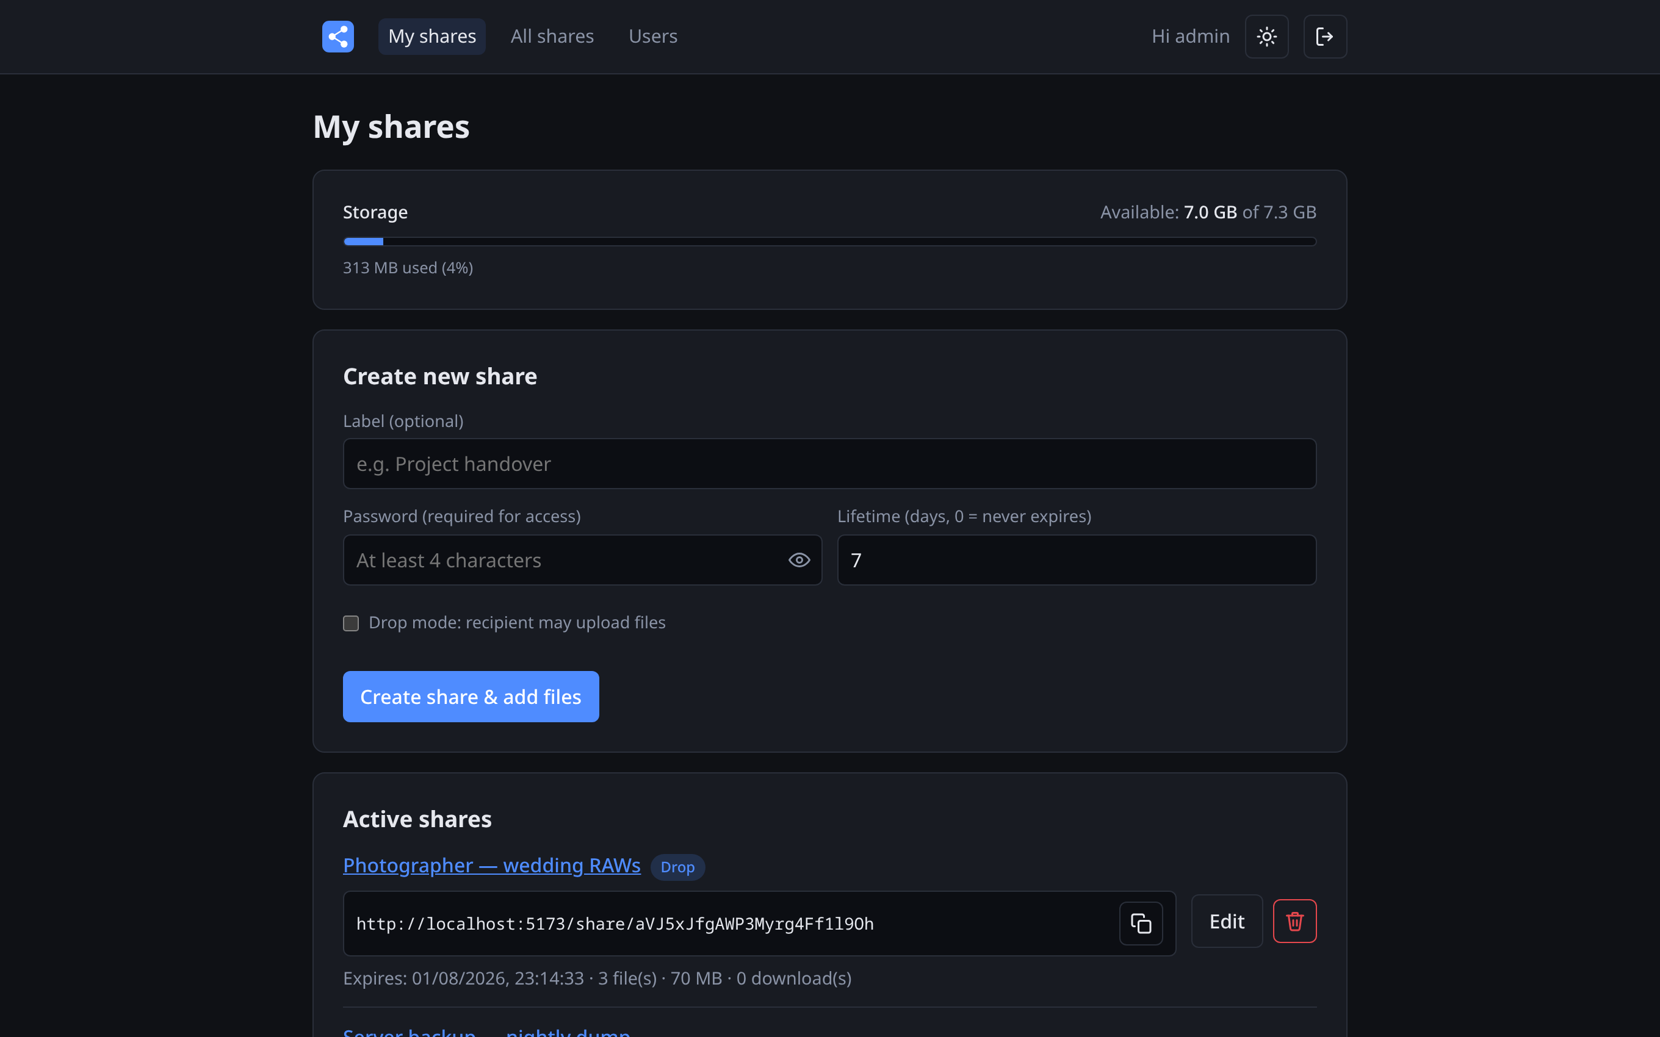This screenshot has height=1037, width=1660.
Task: Toggle the light/dark theme sun icon
Action: 1266,37
